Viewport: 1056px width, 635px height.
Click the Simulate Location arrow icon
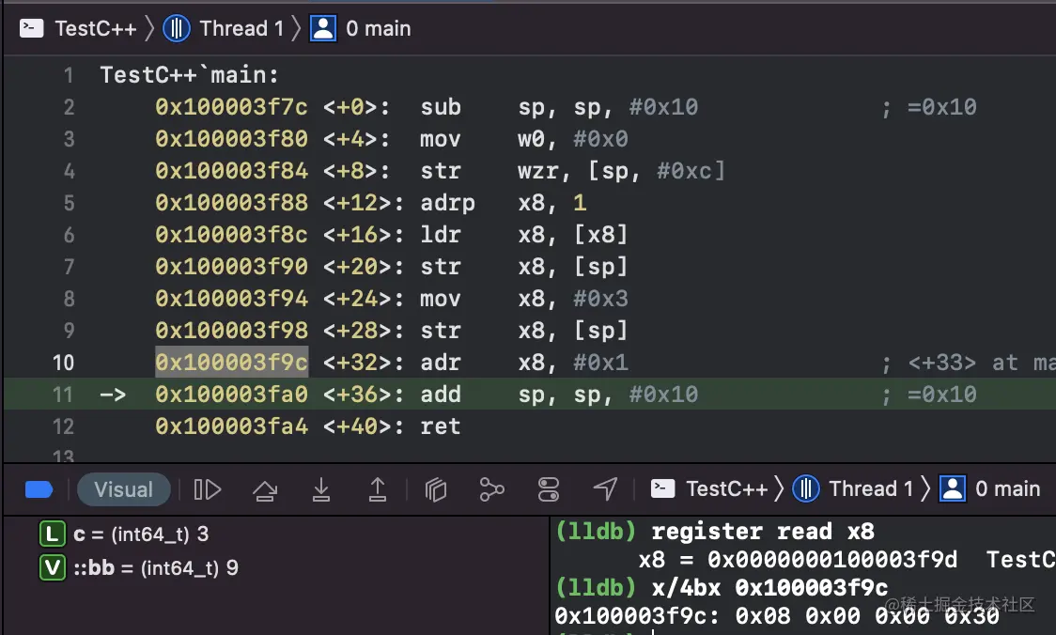coord(605,488)
